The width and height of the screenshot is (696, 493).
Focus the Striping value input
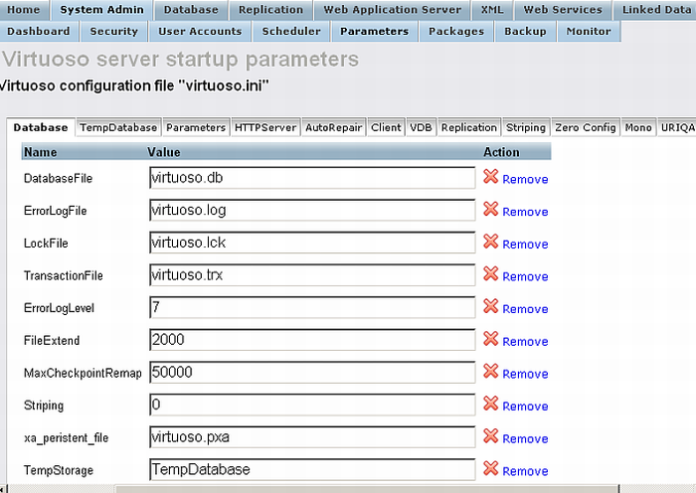tap(312, 405)
